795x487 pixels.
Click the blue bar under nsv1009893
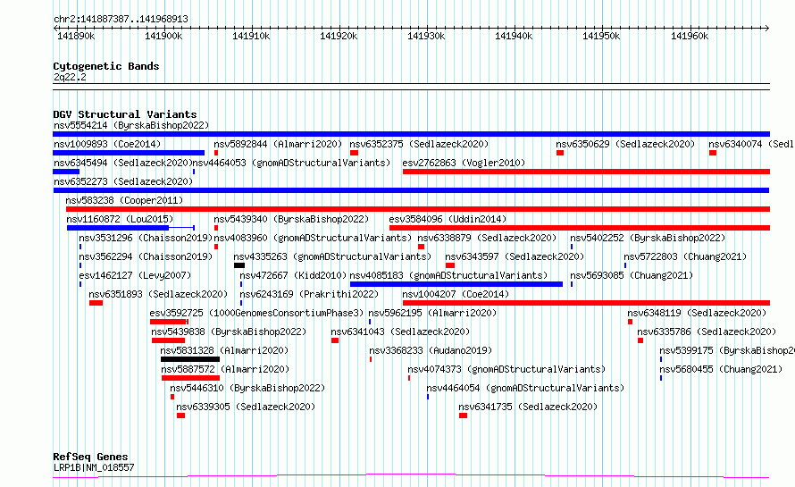pyautogui.click(x=129, y=153)
